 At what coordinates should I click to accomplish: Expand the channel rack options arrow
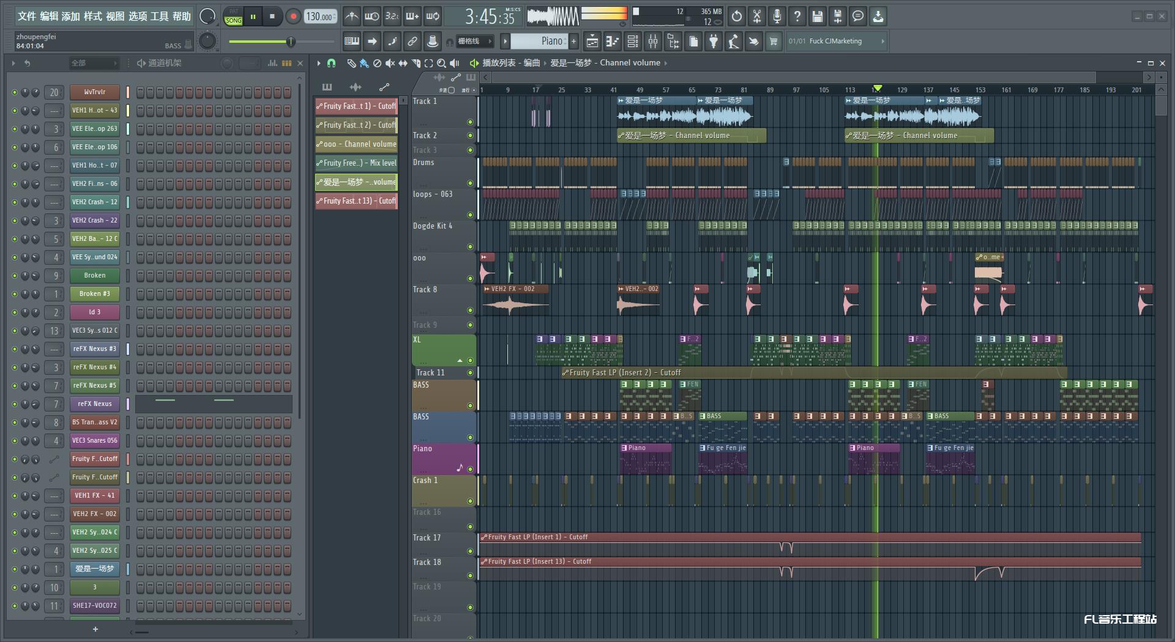pyautogui.click(x=13, y=63)
